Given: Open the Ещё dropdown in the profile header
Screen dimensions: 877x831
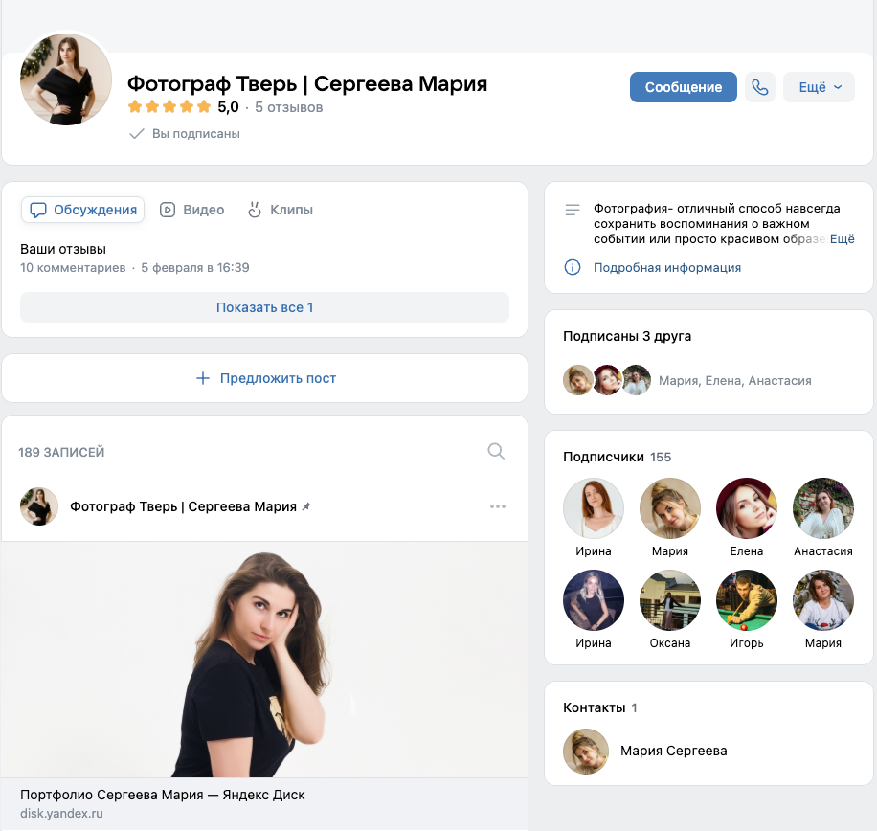Looking at the screenshot, I should [x=819, y=87].
